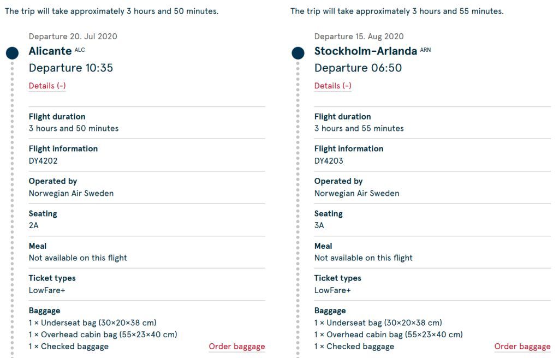Click the ALC airport code

pyautogui.click(x=80, y=50)
